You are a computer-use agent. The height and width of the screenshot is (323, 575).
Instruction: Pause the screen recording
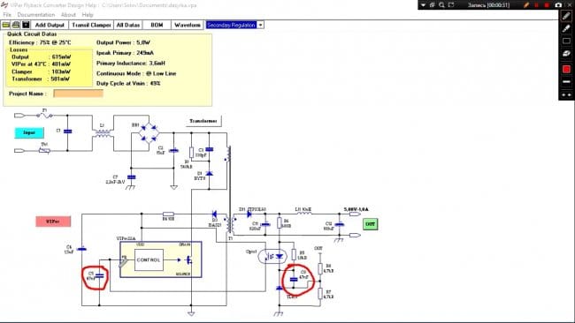click(x=537, y=4)
